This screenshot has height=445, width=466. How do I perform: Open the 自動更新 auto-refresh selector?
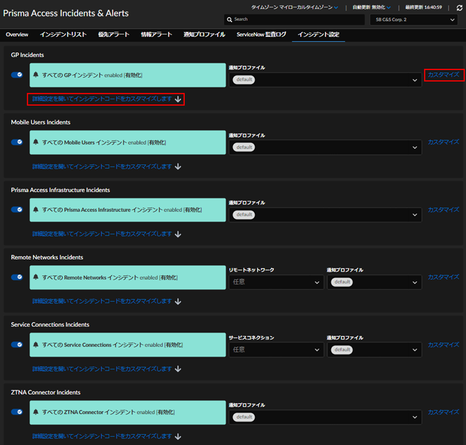point(371,7)
